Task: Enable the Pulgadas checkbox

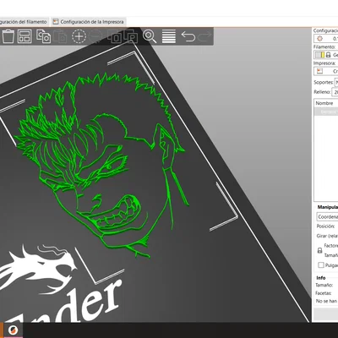Action: tap(321, 265)
